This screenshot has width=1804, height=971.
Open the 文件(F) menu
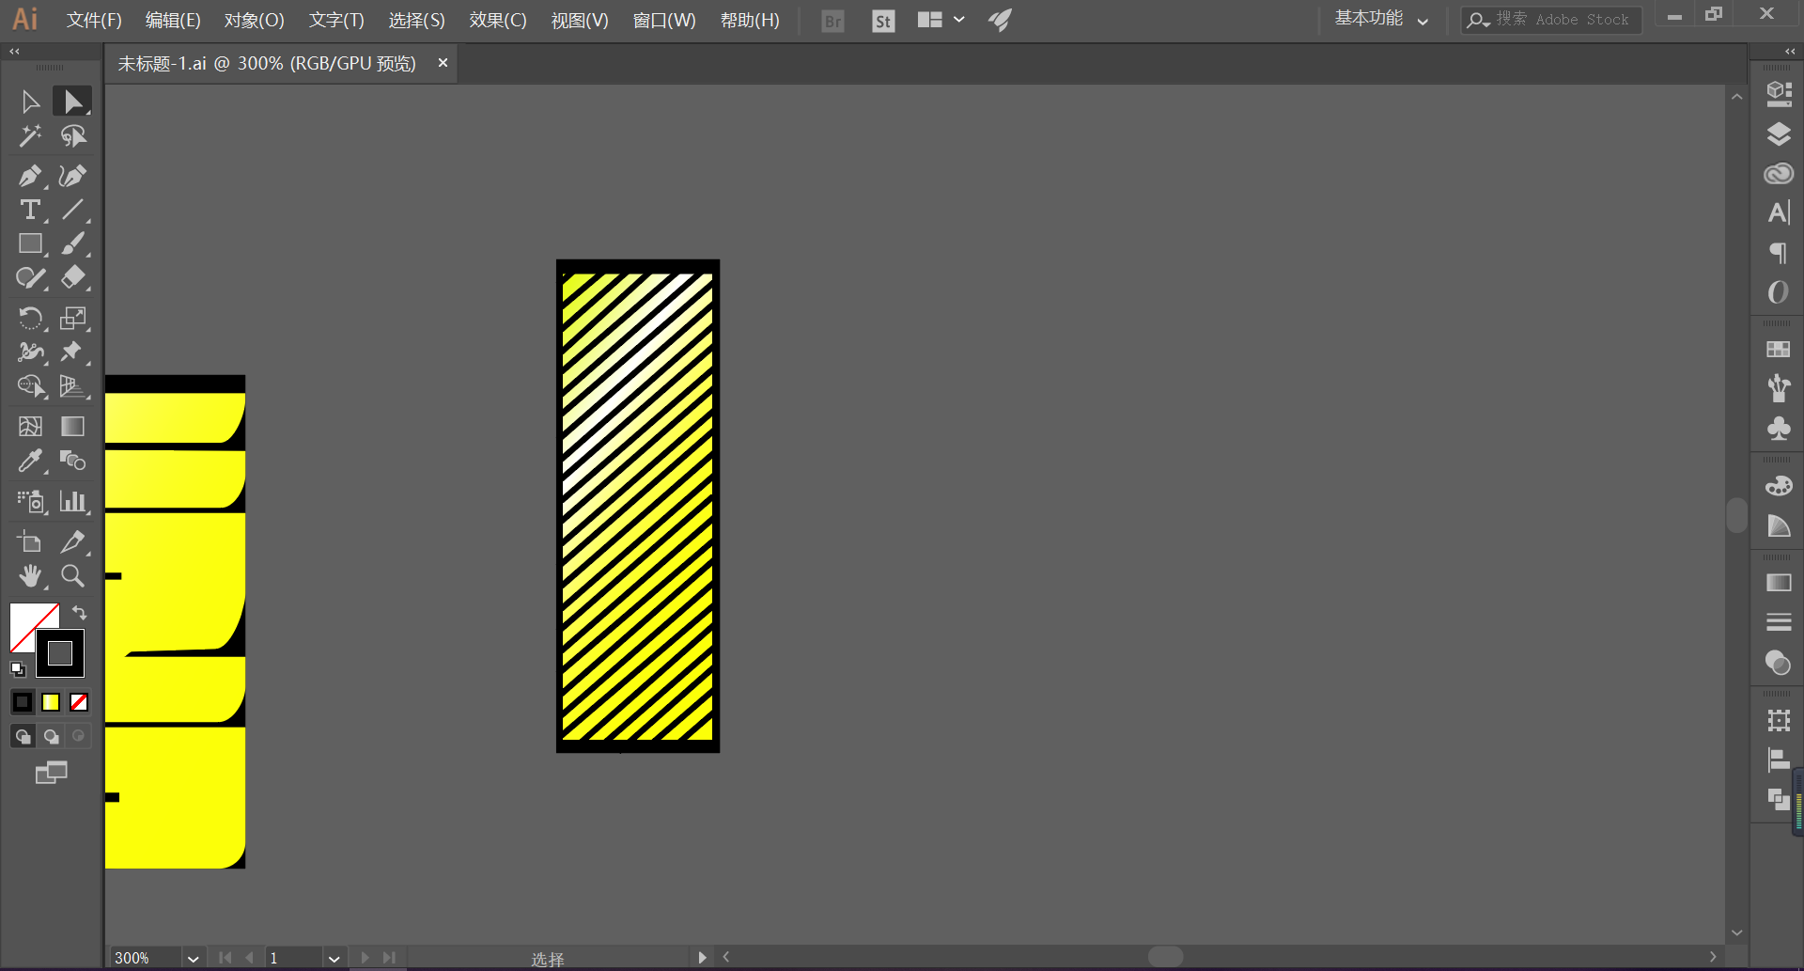(x=94, y=20)
